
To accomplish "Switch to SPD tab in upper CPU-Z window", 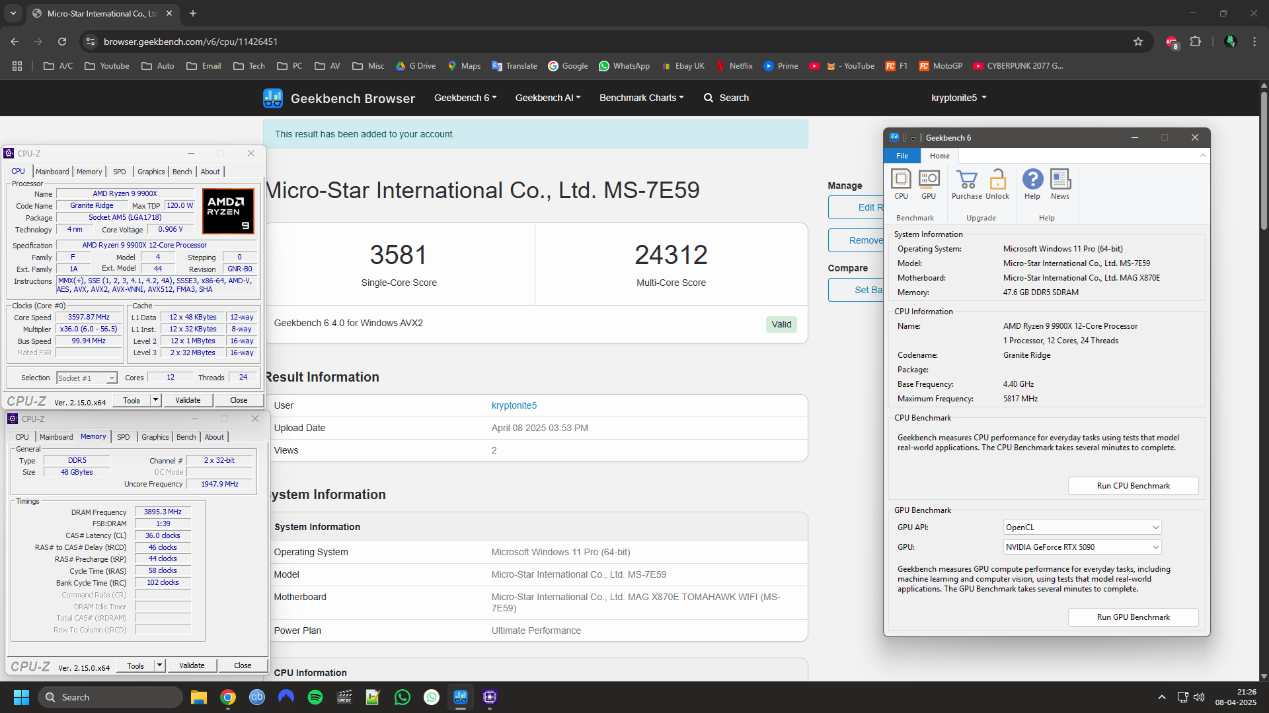I will (119, 172).
